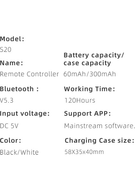Screen dimensions: 135x191
Task: Click the Input voltage: label
Action: (25, 114)
